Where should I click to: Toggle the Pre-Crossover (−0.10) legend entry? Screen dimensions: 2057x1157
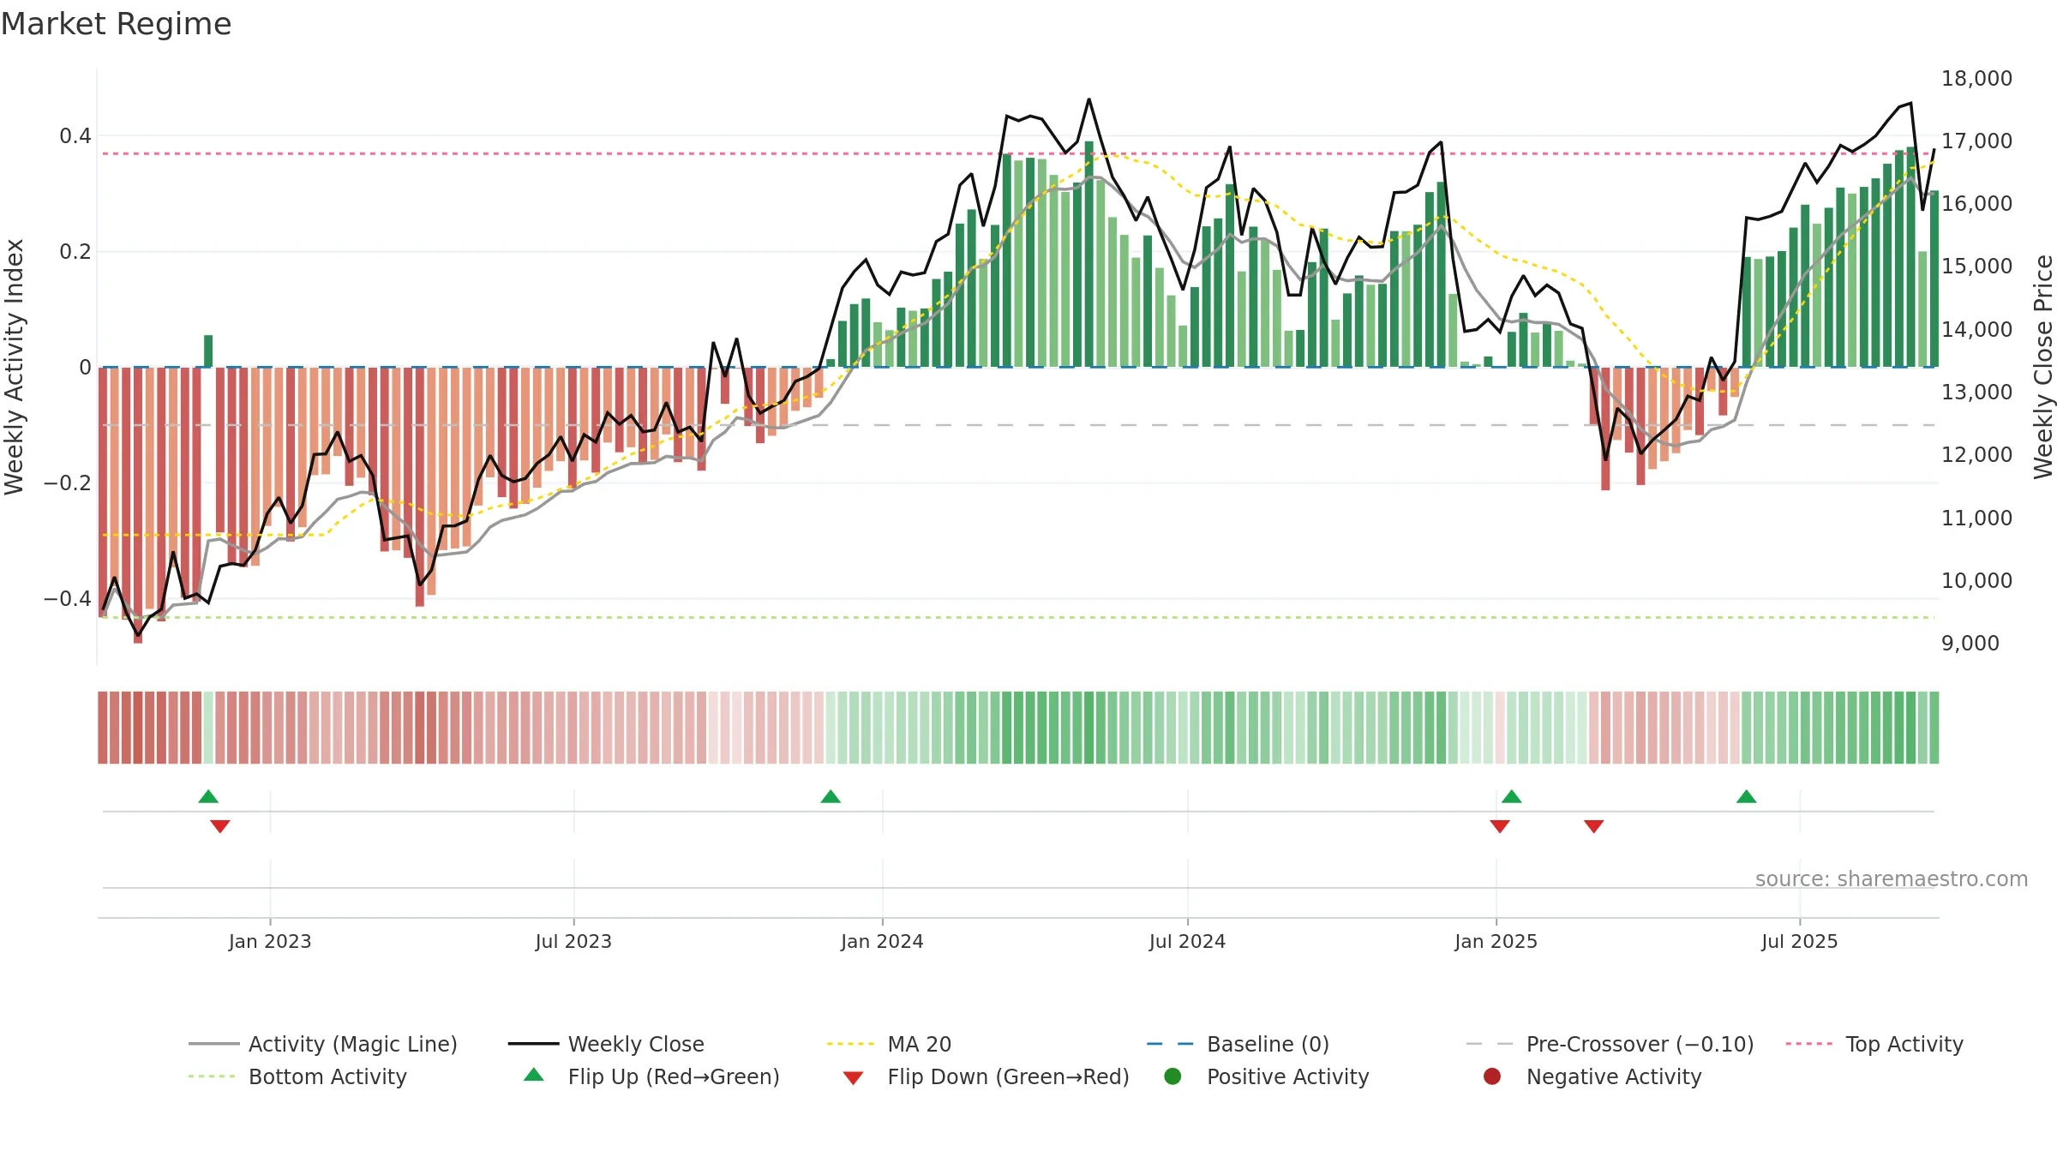point(1610,1044)
